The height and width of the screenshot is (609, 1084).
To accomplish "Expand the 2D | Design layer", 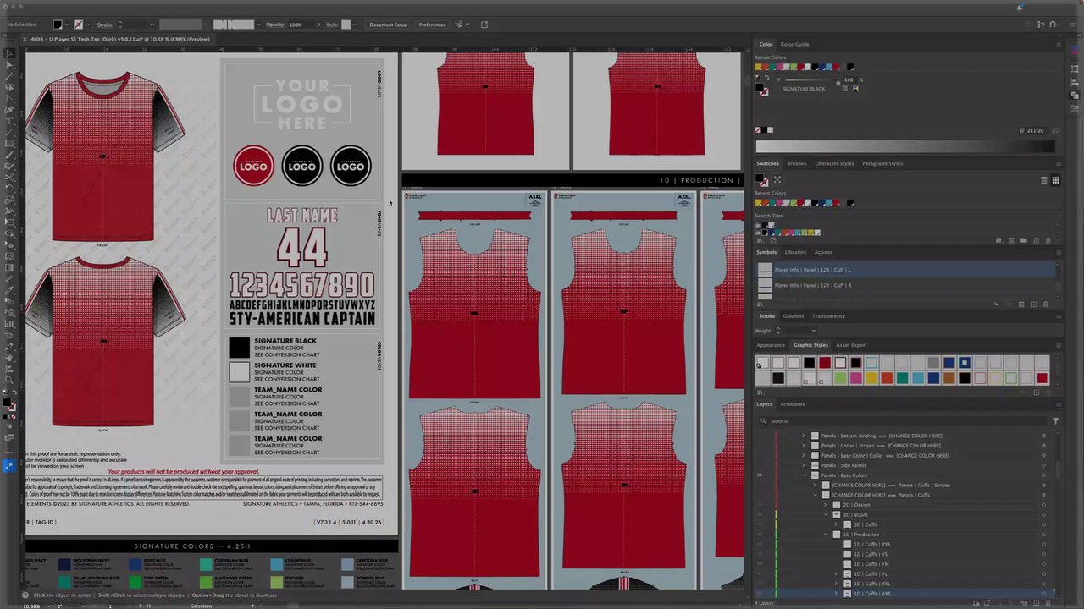I will point(826,505).
